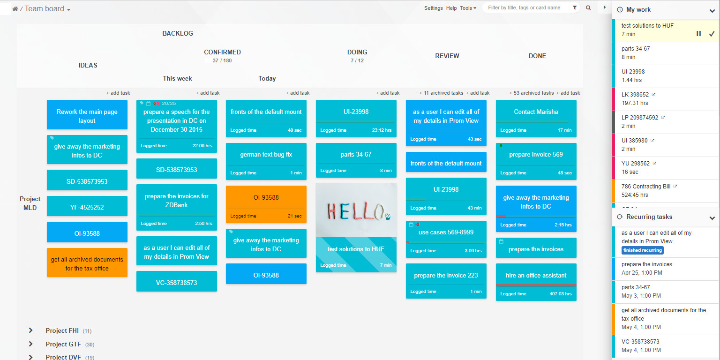
Task: Open the 53 archived tasks in DONE
Action: tap(532, 93)
